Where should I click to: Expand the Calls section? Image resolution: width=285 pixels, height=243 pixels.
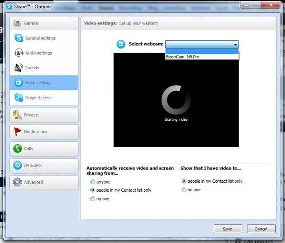44,149
